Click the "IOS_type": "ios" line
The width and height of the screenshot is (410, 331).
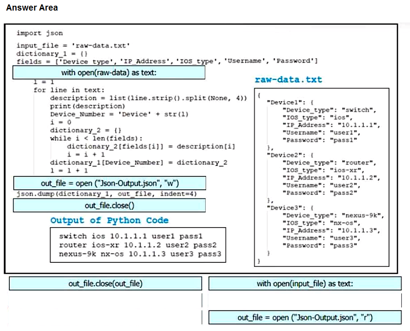(x=317, y=118)
